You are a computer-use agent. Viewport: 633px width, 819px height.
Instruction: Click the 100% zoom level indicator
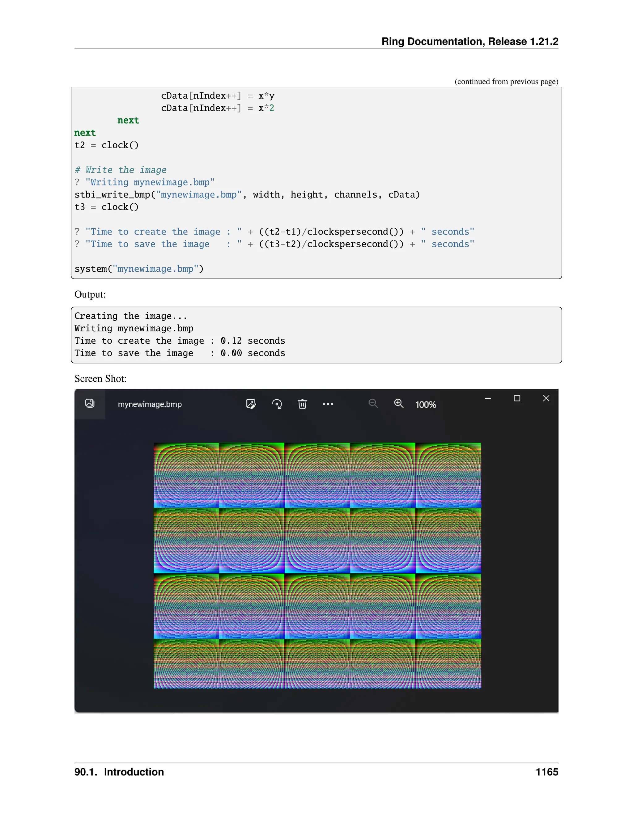coord(426,405)
